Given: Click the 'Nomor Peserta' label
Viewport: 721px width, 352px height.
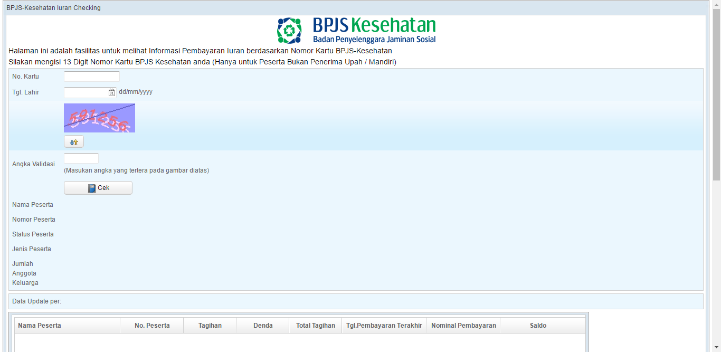Looking at the screenshot, I should tap(34, 220).
